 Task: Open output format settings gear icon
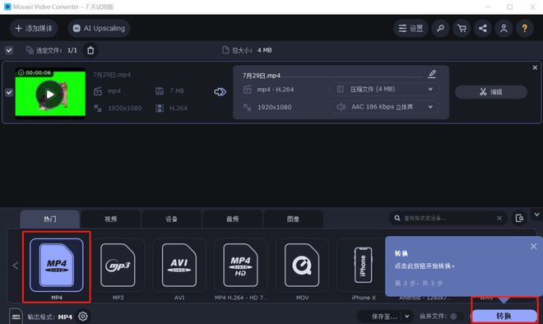pyautogui.click(x=83, y=317)
